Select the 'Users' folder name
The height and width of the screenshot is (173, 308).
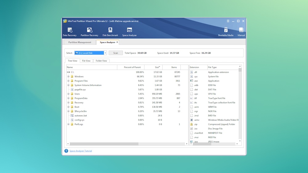coord(77,94)
